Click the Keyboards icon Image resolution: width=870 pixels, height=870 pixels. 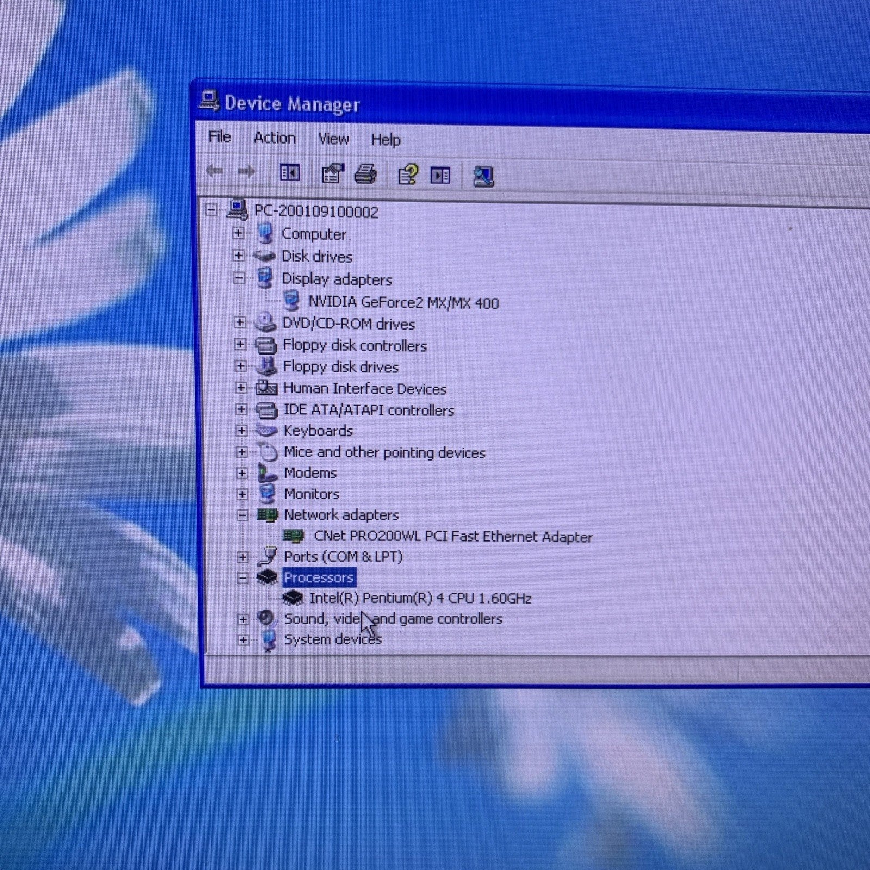coord(266,431)
